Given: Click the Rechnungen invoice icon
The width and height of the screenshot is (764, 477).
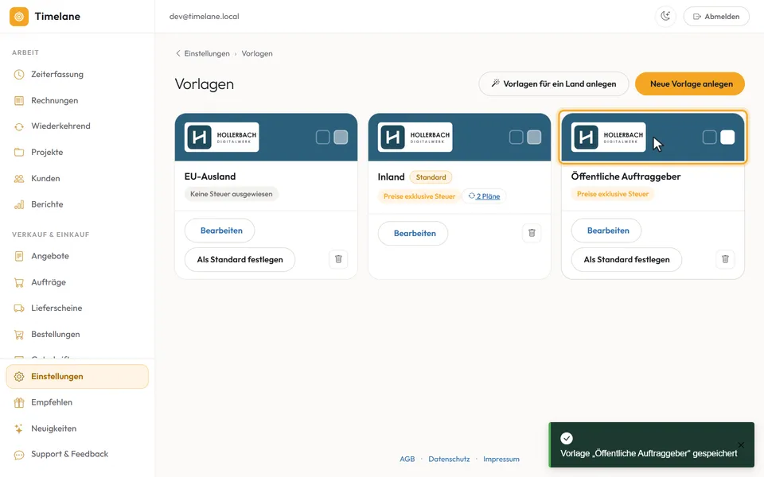Looking at the screenshot, I should tap(19, 101).
